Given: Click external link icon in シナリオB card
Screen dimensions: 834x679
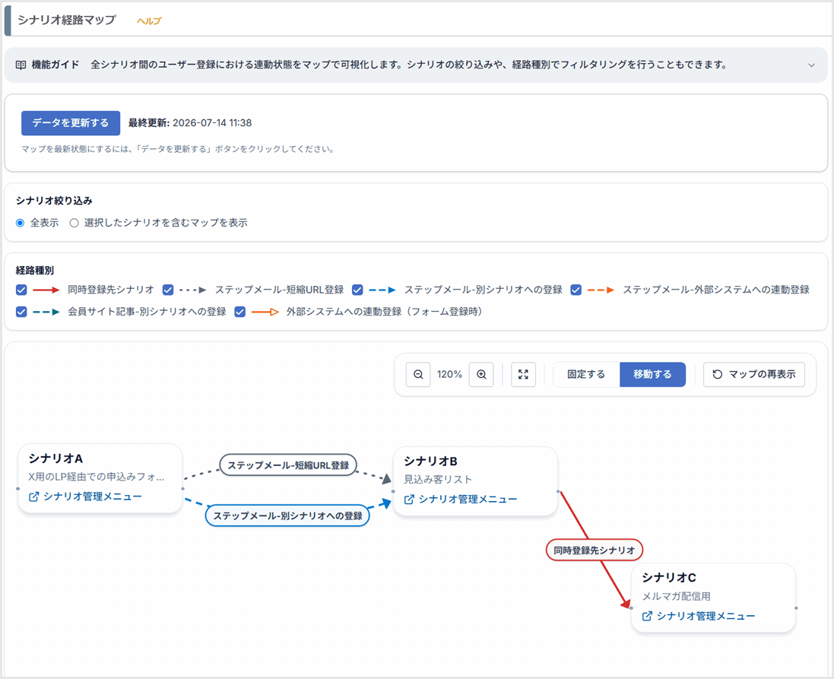Looking at the screenshot, I should (x=409, y=499).
